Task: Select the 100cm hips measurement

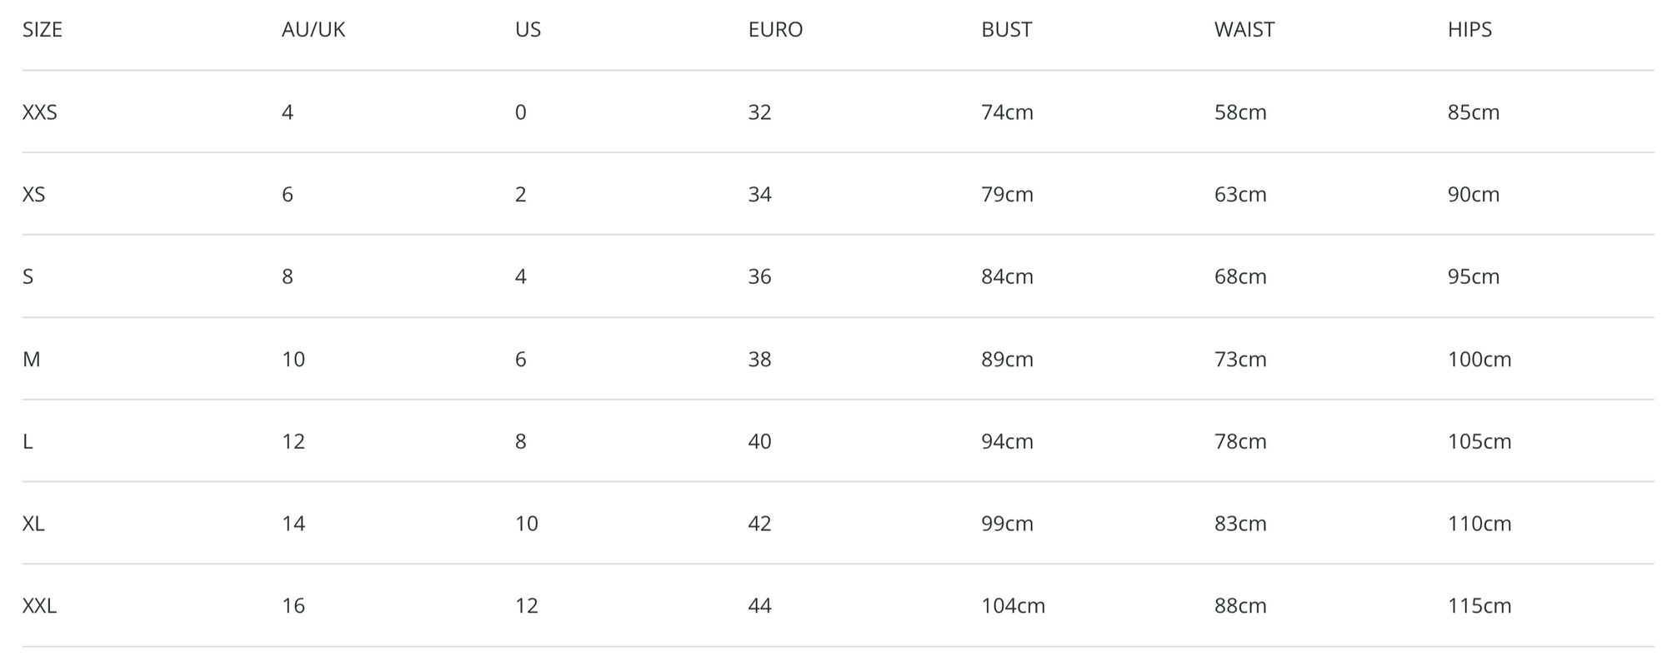Action: click(1479, 360)
